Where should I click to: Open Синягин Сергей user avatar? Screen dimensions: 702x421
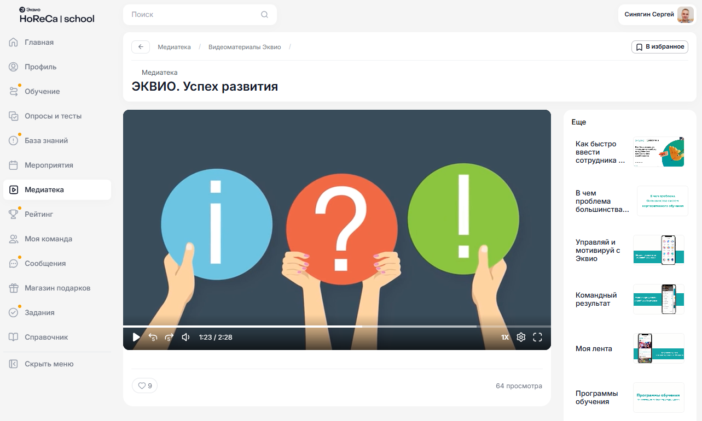[x=685, y=15]
